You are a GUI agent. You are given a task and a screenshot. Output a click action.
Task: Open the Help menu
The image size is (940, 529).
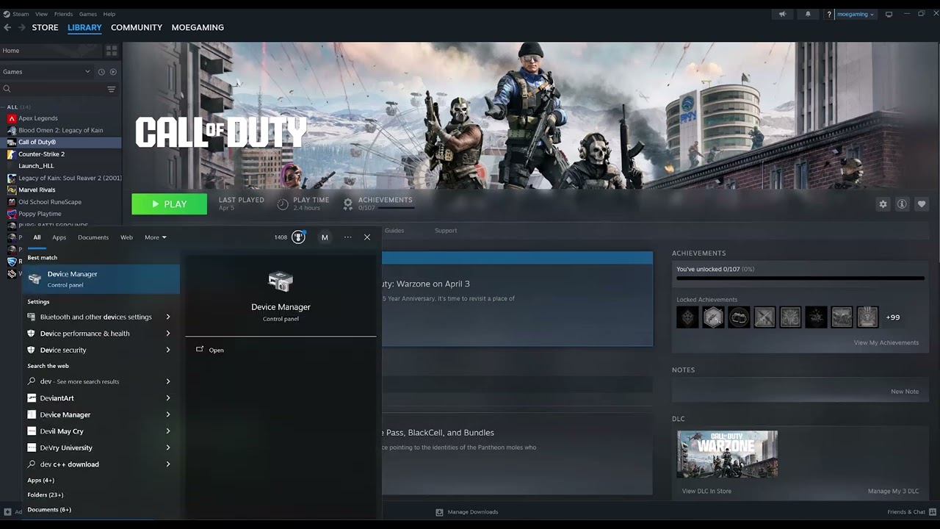109,14
